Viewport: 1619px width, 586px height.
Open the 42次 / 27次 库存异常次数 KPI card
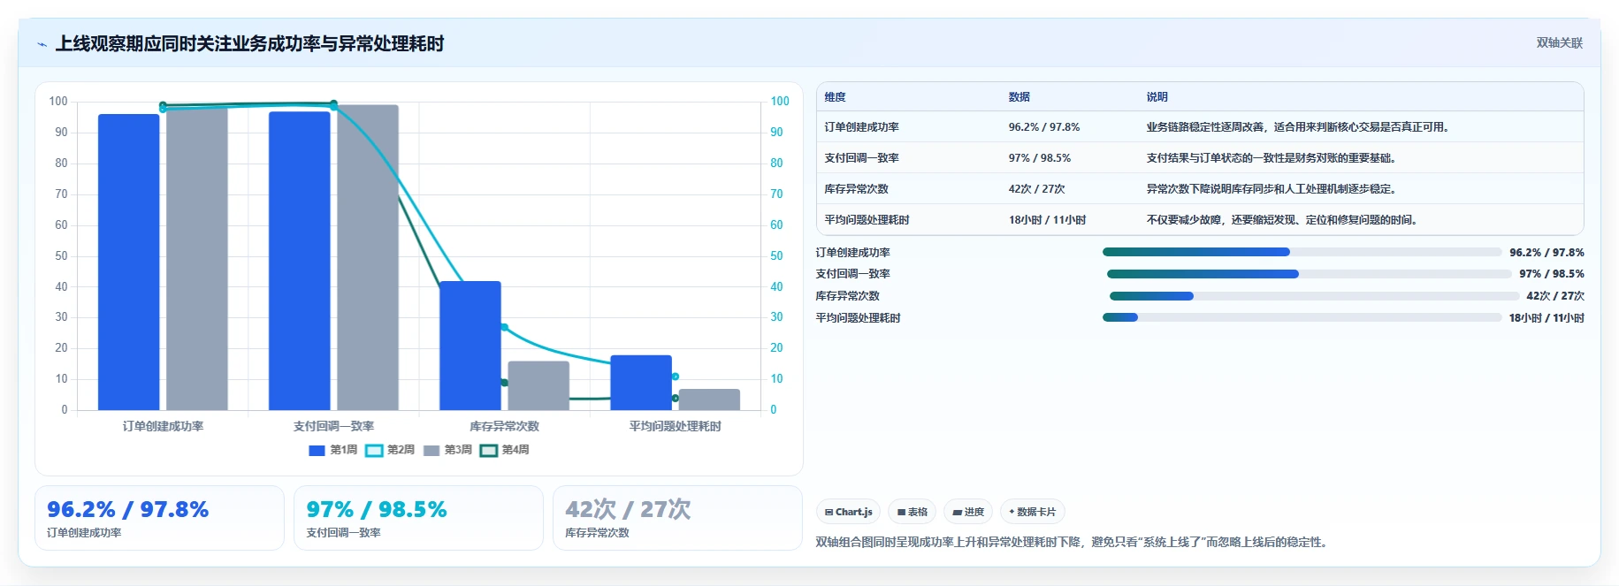click(x=677, y=518)
